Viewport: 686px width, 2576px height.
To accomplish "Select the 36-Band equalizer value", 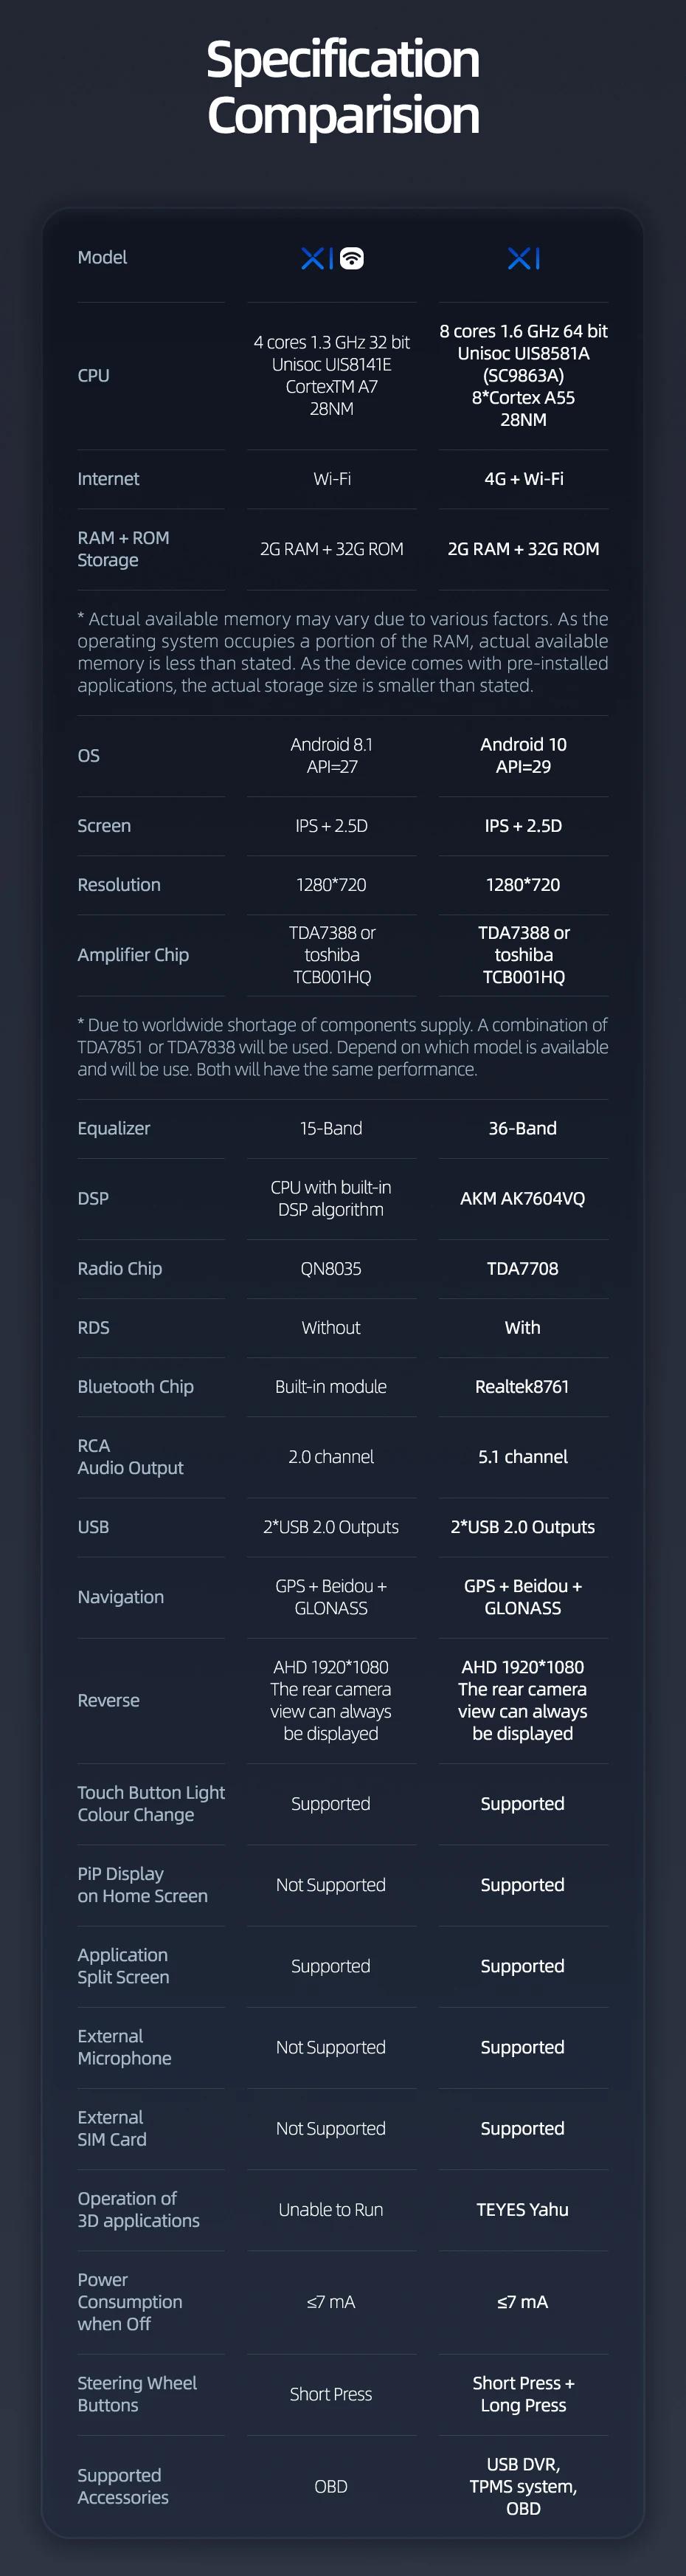I will pos(522,1128).
